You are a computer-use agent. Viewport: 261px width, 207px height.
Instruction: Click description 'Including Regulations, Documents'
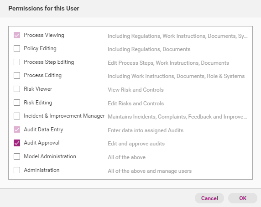tap(149, 49)
